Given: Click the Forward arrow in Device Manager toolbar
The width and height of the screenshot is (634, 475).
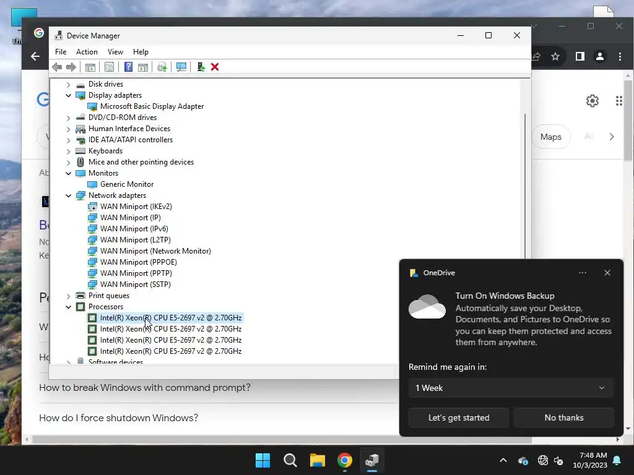Looking at the screenshot, I should pyautogui.click(x=71, y=67).
